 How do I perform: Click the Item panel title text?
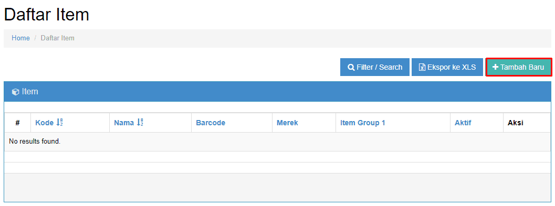click(30, 92)
